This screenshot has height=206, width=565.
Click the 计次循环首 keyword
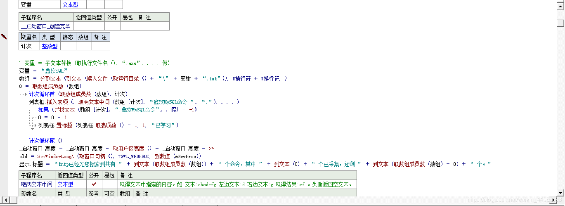(42, 94)
